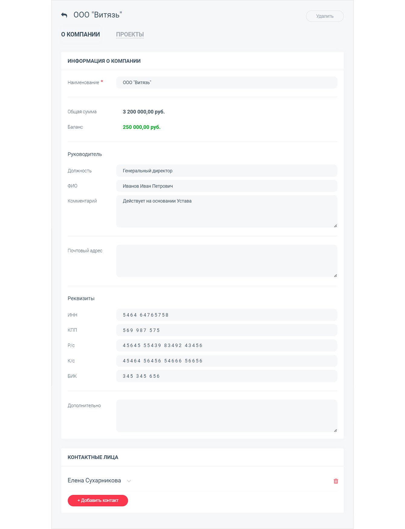Screen dimensions: 405x529
Task: Click the Почтовый адрес text area
Action: pos(226,261)
